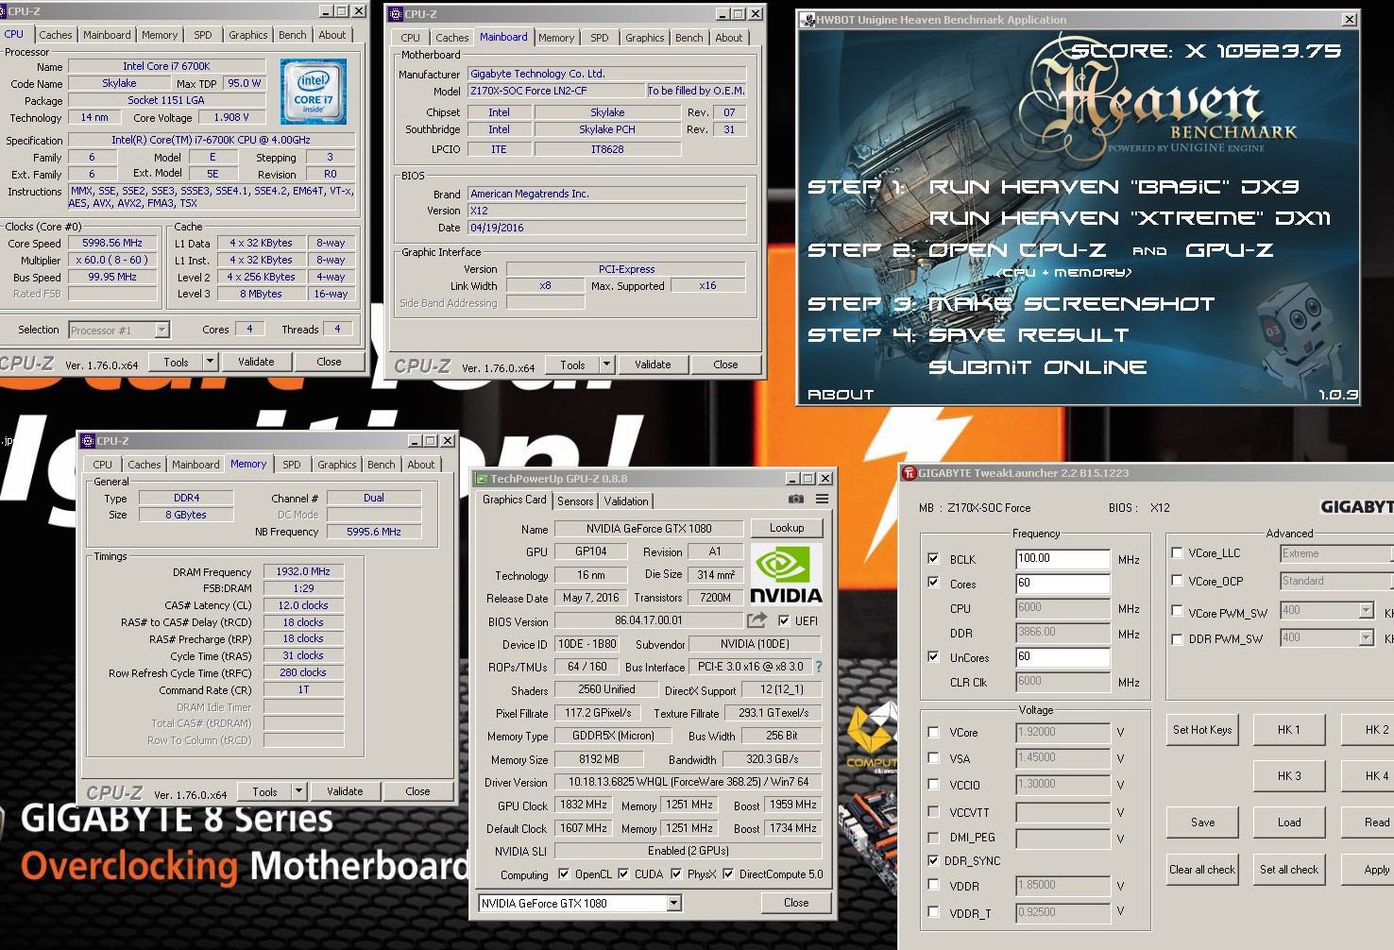Click the Save button in TweakLauncher
This screenshot has height=950, width=1394.
1202,823
